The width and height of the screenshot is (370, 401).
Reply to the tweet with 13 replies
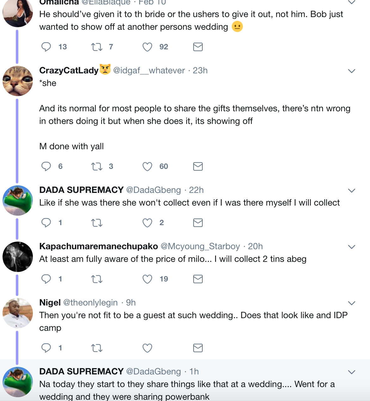46,47
